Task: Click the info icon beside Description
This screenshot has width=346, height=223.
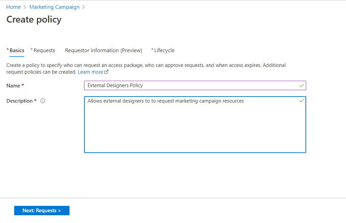Action: [43, 101]
